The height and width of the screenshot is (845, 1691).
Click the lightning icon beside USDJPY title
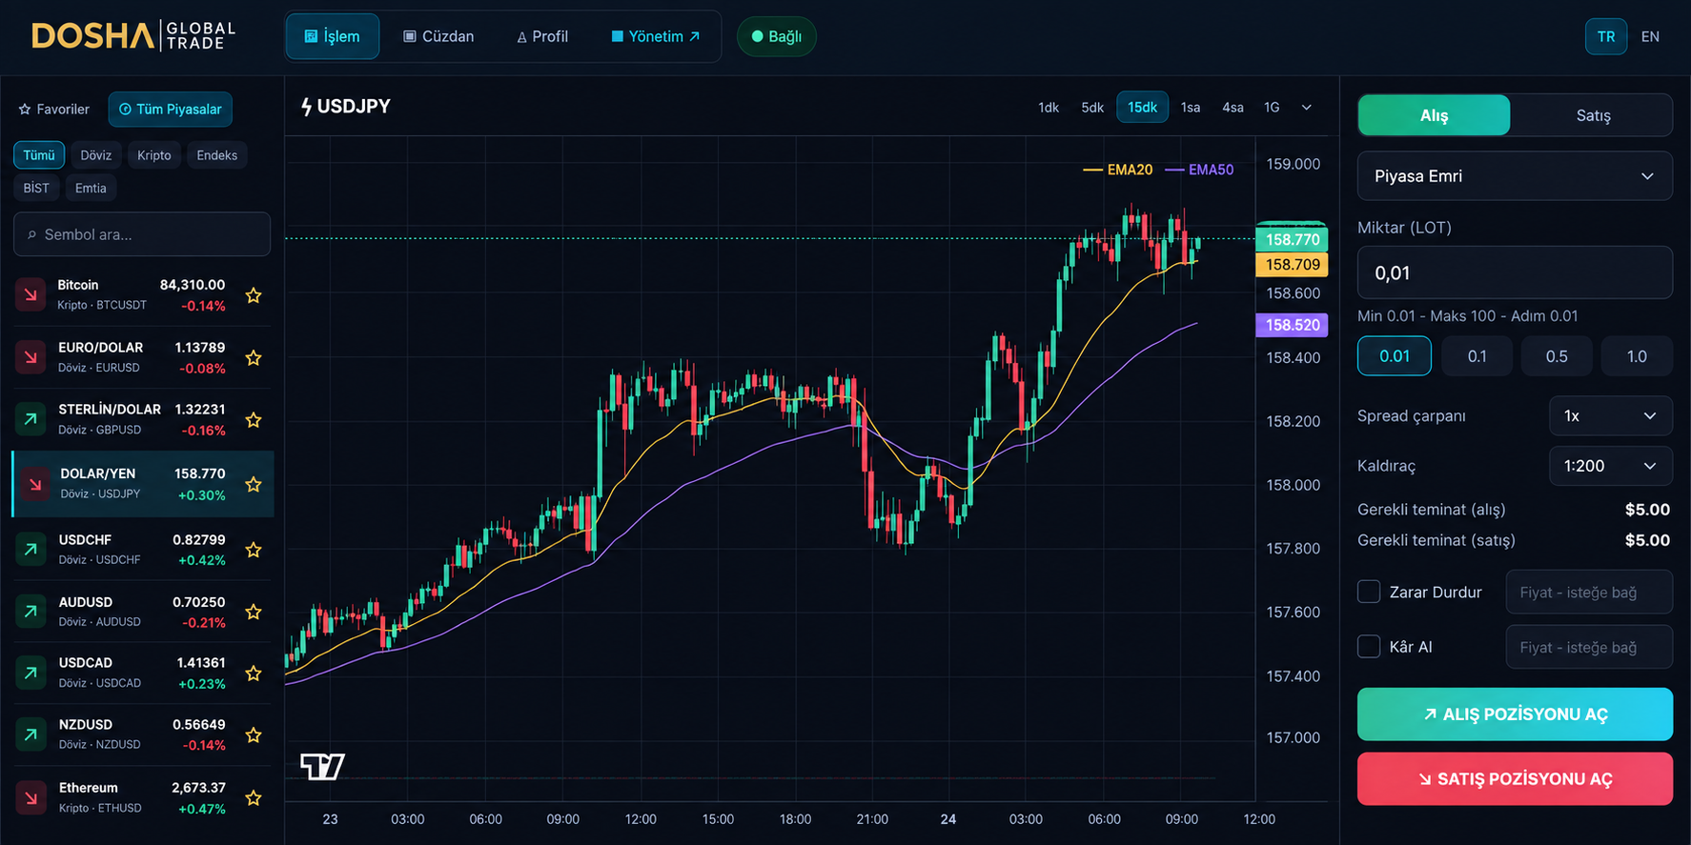point(306,107)
